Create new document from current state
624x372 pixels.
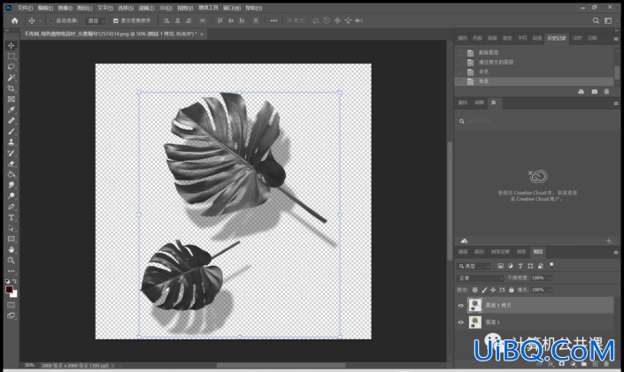(581, 91)
